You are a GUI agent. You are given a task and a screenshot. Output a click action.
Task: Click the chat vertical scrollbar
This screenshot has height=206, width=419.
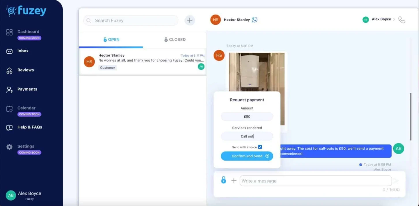click(x=410, y=117)
